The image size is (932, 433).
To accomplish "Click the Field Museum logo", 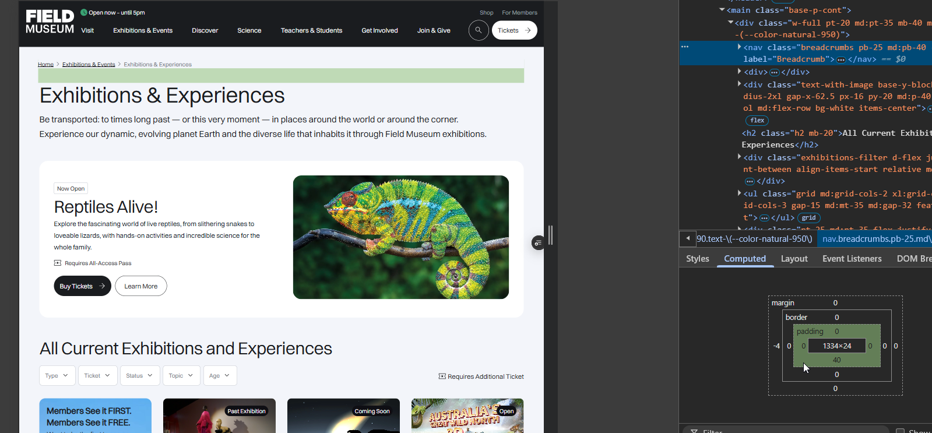I will pyautogui.click(x=50, y=22).
